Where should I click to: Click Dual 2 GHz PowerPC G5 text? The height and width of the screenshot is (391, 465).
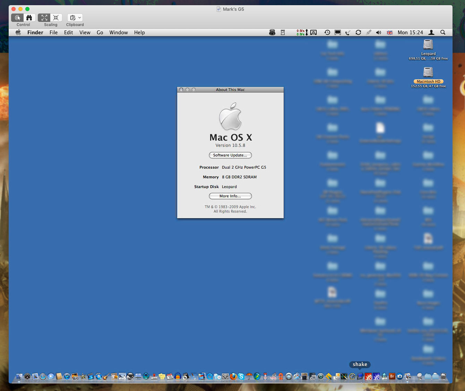tap(244, 167)
